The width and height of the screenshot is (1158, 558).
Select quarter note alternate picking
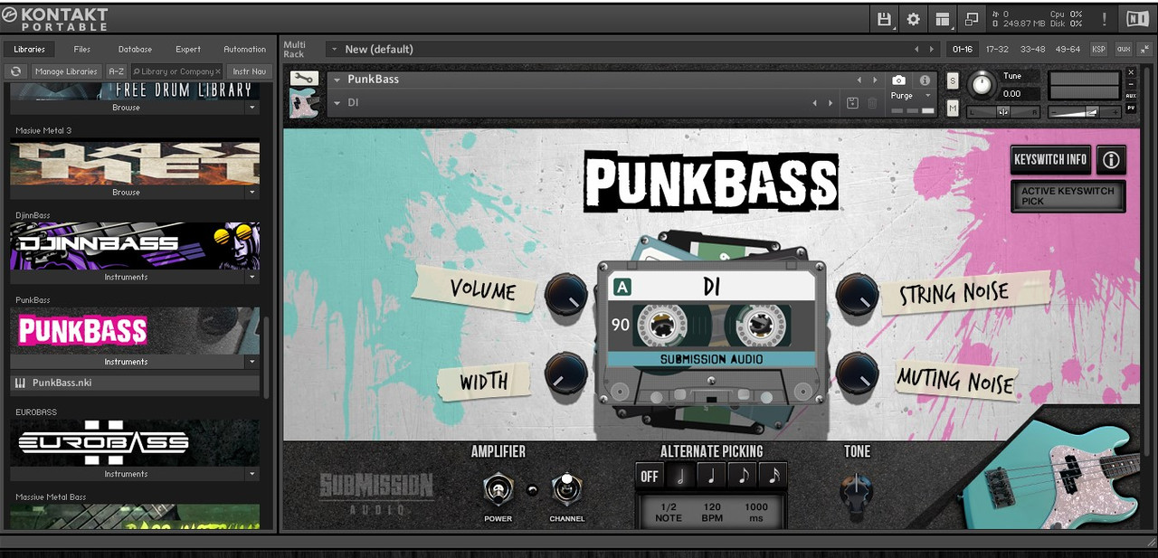coord(711,475)
